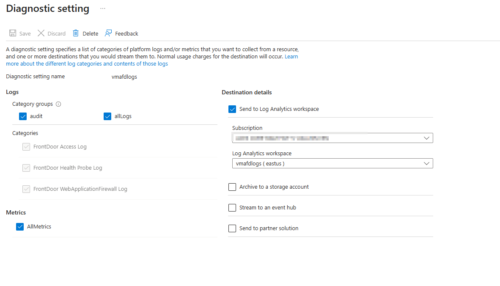Open the ellipsis menu beside Diagnostic setting
The height and width of the screenshot is (286, 500).
pos(103,8)
